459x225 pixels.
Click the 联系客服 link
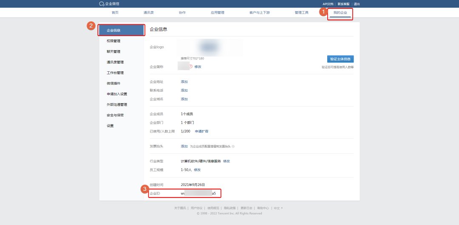(x=343, y=4)
